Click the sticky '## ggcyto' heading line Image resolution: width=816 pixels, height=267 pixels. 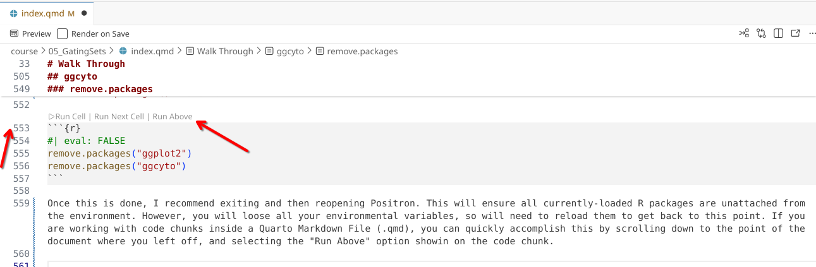(x=72, y=76)
